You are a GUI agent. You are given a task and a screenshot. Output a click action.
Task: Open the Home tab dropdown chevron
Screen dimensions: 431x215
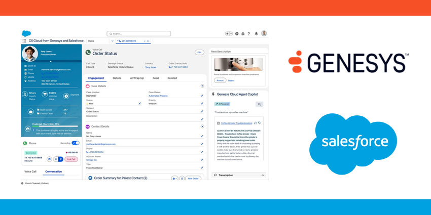[112, 41]
